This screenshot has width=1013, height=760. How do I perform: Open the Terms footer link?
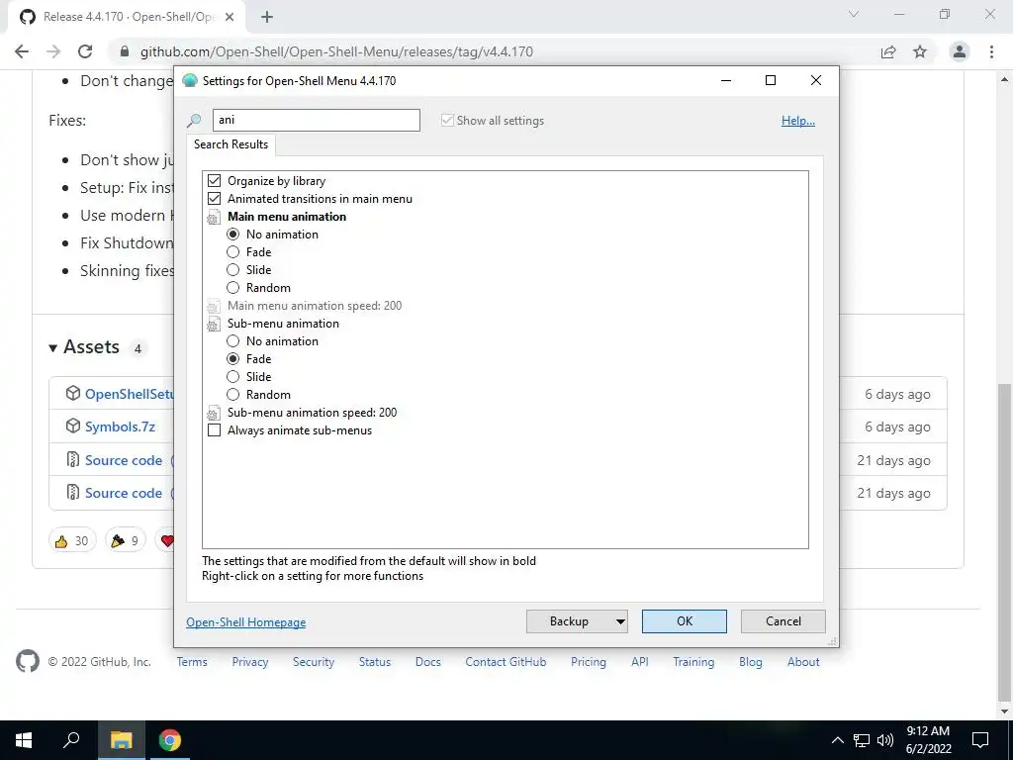point(192,662)
